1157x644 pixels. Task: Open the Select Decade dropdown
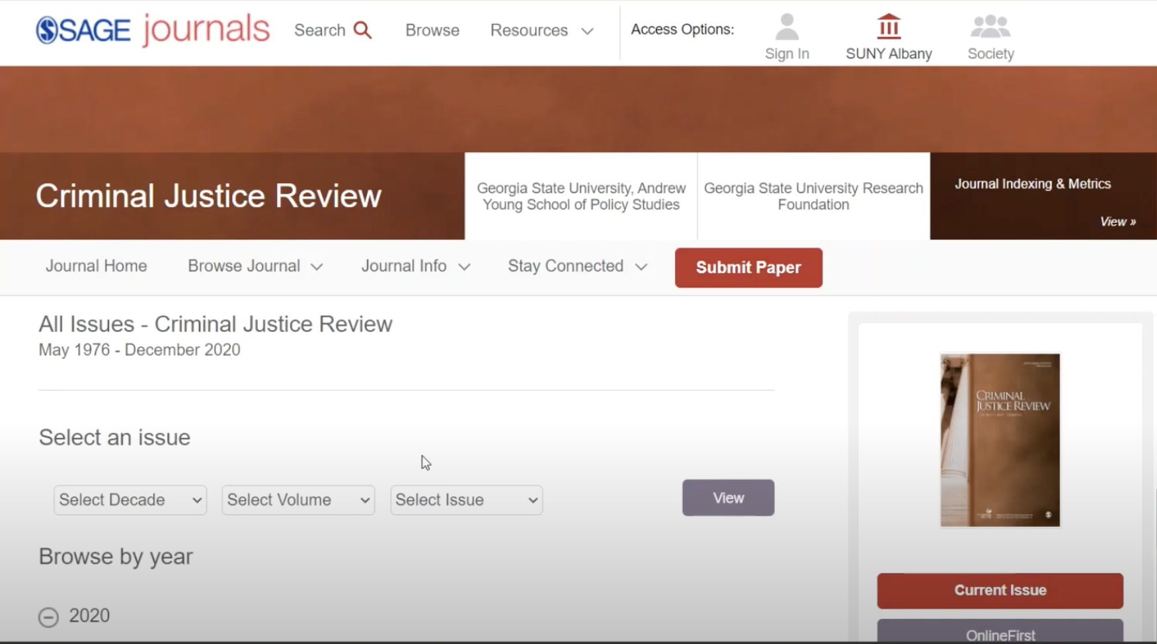130,500
